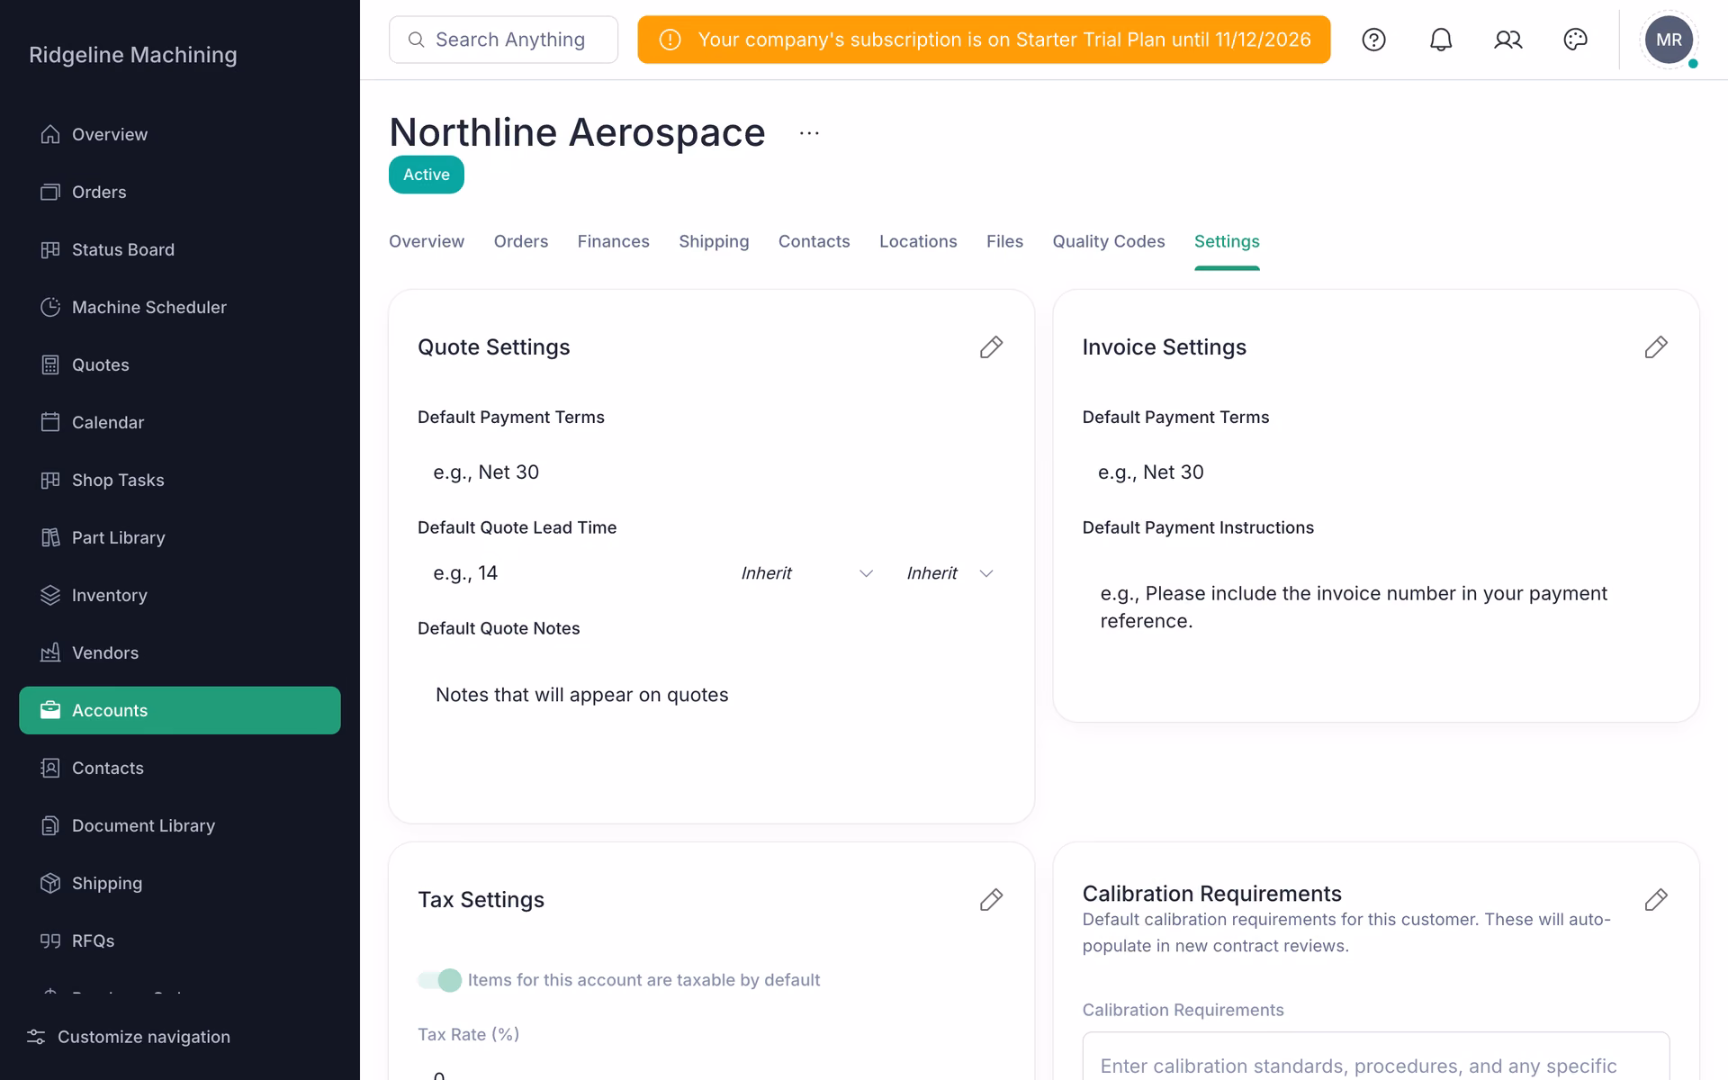Edit Tax Settings with pencil icon
This screenshot has width=1728, height=1080.
(991, 900)
